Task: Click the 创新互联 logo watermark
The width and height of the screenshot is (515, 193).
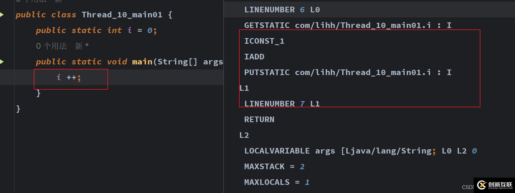Action: (495, 185)
